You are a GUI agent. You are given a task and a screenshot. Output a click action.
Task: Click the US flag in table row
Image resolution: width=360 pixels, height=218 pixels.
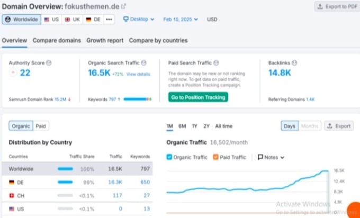click(x=12, y=209)
